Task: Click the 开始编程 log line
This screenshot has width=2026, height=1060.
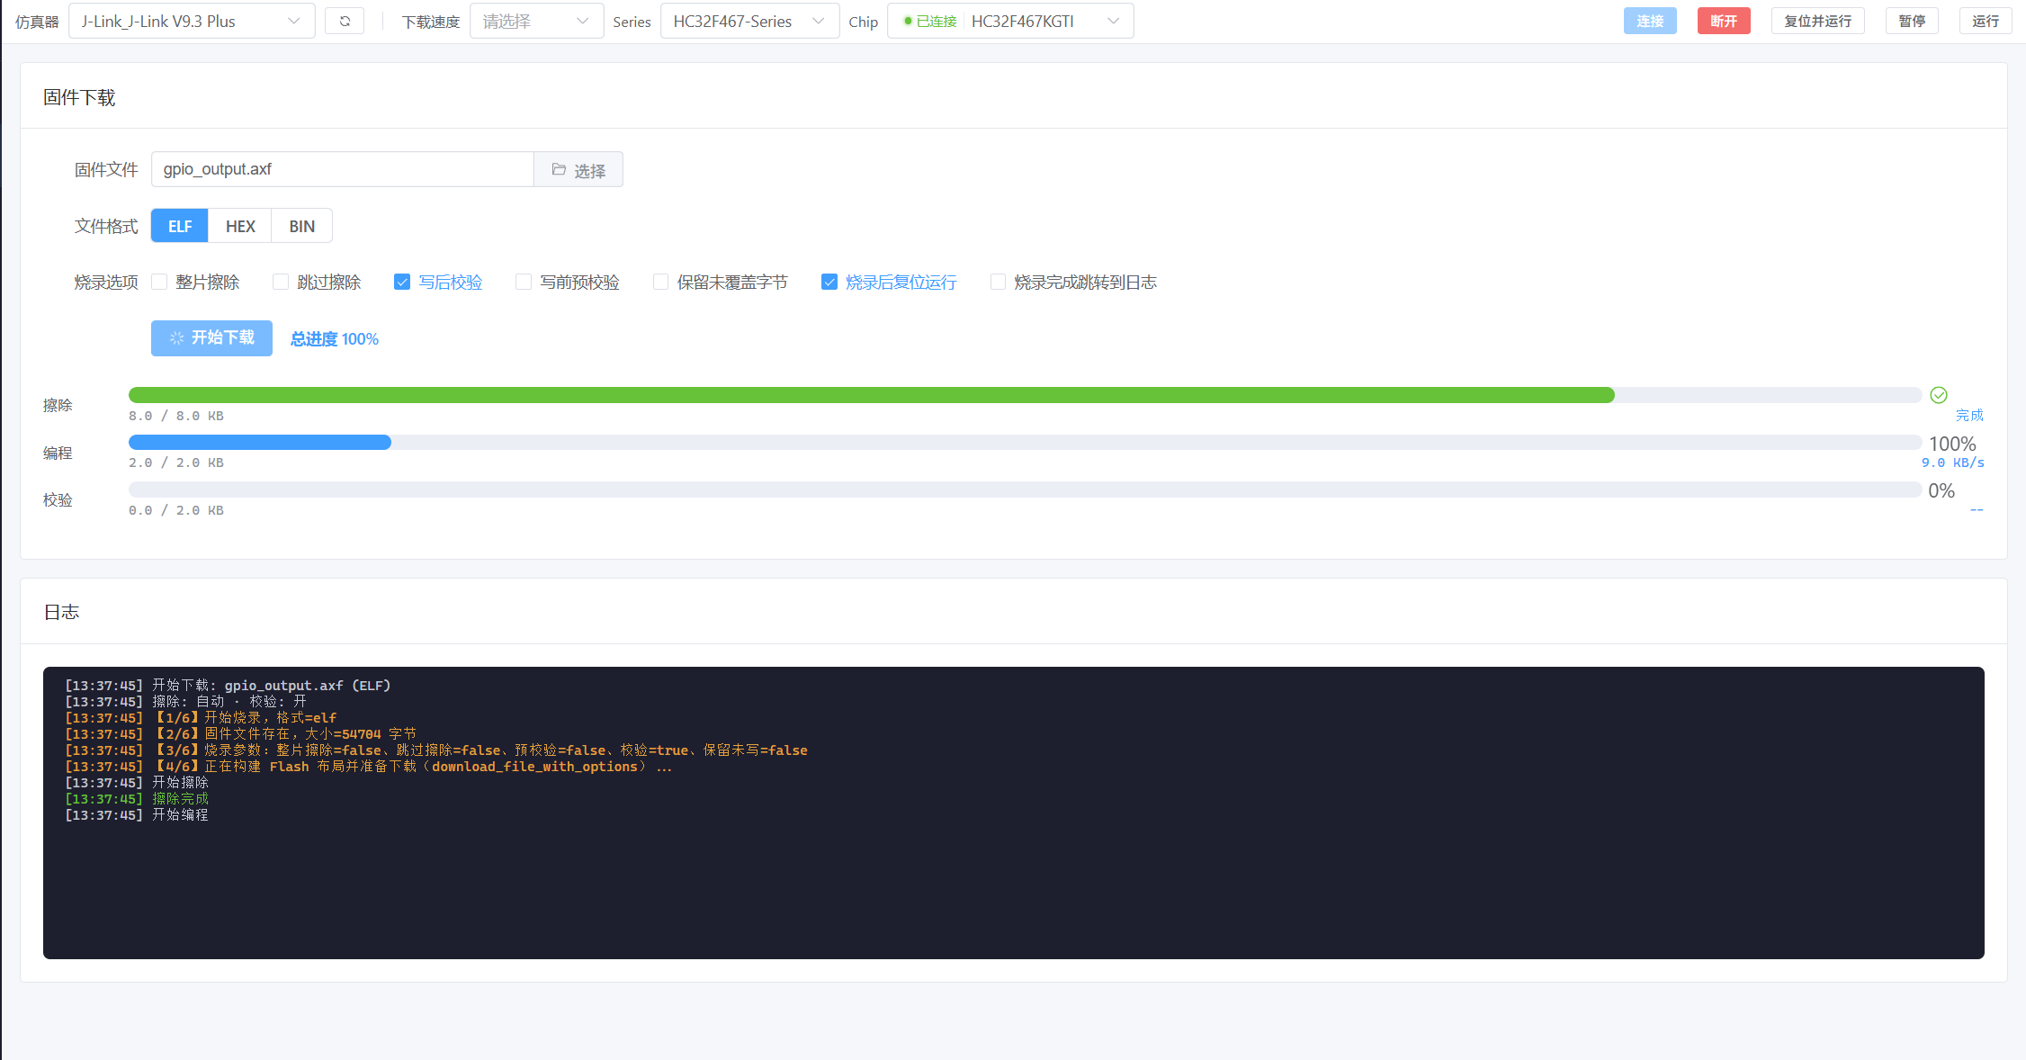Action: 137,815
